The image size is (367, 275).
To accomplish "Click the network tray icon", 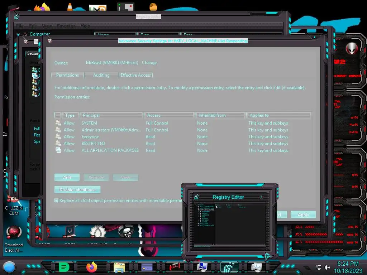I will coord(318,267).
